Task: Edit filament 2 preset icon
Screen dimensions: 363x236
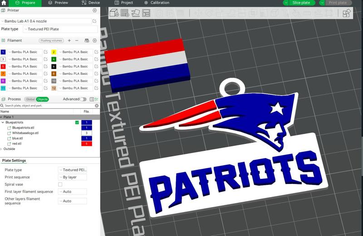Action: tap(96, 52)
